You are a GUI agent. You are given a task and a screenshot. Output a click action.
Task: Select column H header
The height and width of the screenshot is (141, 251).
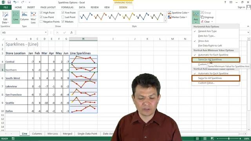coord(83,39)
